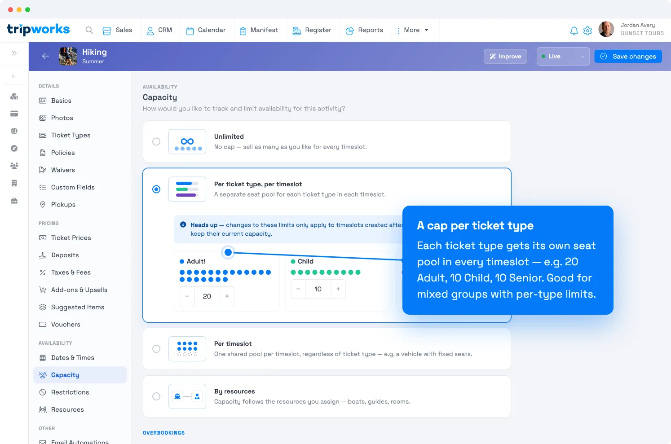This screenshot has width=671, height=444.
Task: Open Dates & Times settings
Action: (x=80, y=358)
